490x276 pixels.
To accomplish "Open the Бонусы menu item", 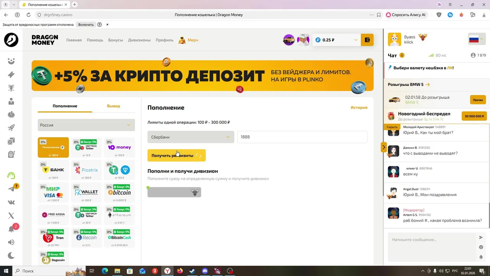I will coord(116,40).
